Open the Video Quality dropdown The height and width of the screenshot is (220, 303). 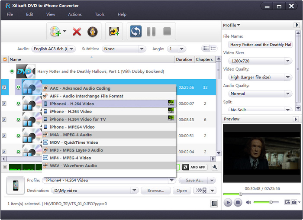tap(287, 77)
